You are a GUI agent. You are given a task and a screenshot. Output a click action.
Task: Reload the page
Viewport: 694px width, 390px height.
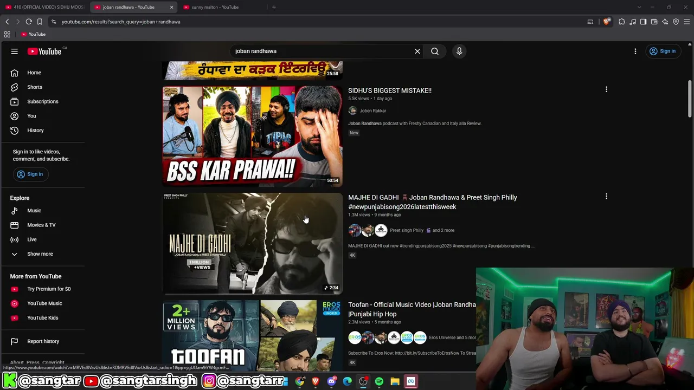[x=29, y=22]
